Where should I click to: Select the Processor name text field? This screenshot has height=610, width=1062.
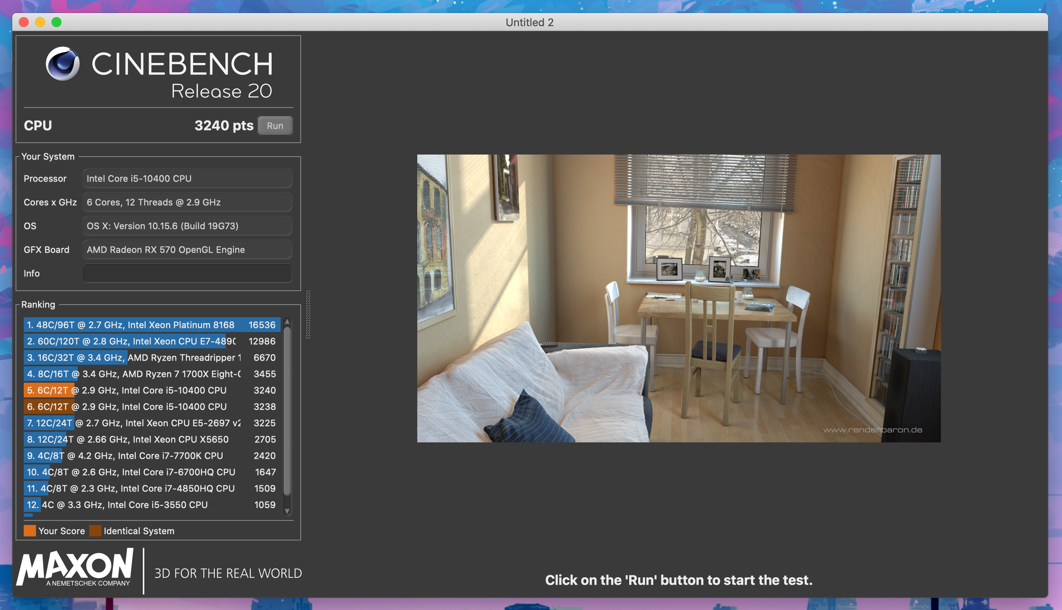point(187,179)
